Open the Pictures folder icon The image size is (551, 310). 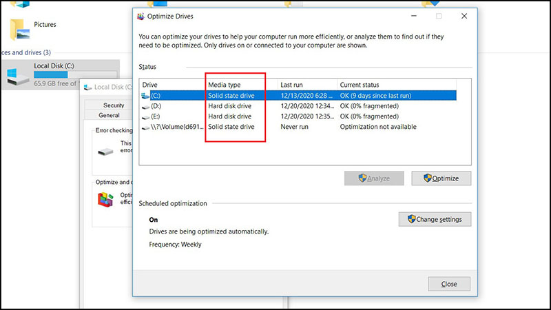[19, 28]
